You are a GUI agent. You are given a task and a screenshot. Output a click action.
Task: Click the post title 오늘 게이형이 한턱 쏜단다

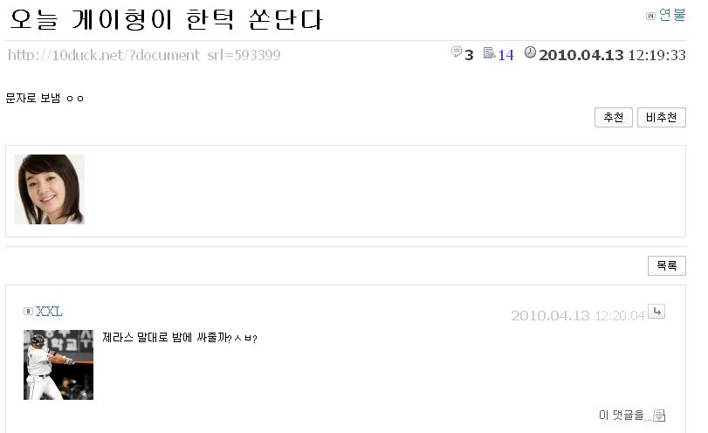tap(166, 19)
